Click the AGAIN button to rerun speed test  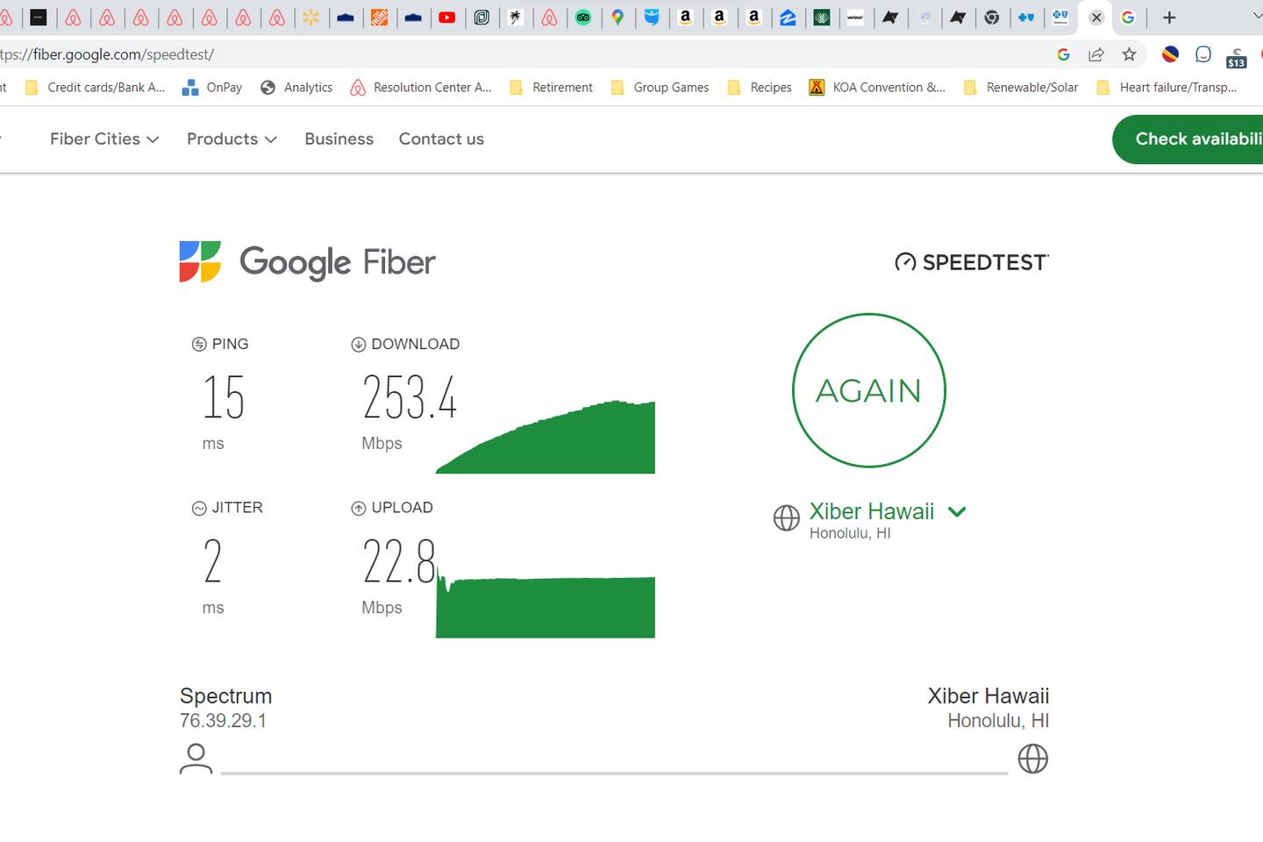(x=868, y=390)
